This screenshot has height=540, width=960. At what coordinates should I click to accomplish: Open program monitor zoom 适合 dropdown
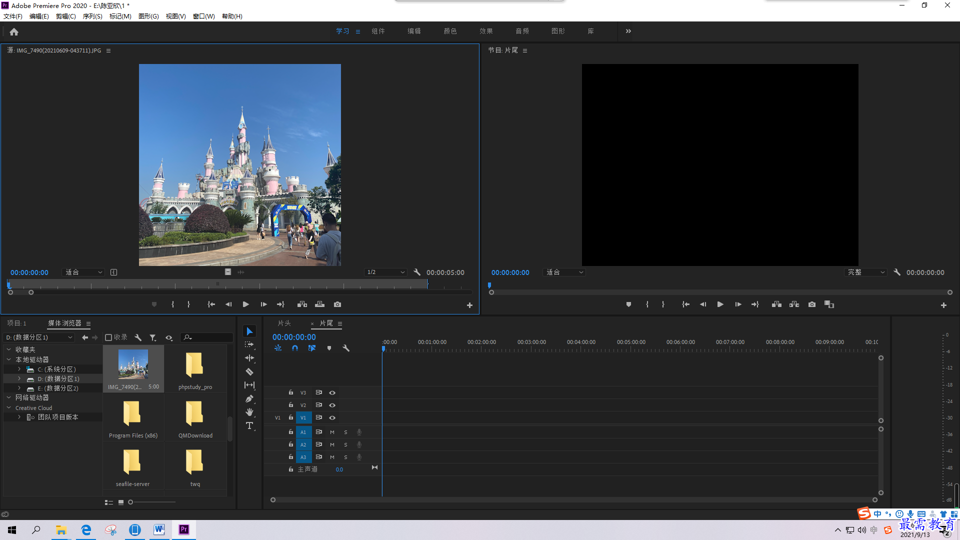pos(564,272)
